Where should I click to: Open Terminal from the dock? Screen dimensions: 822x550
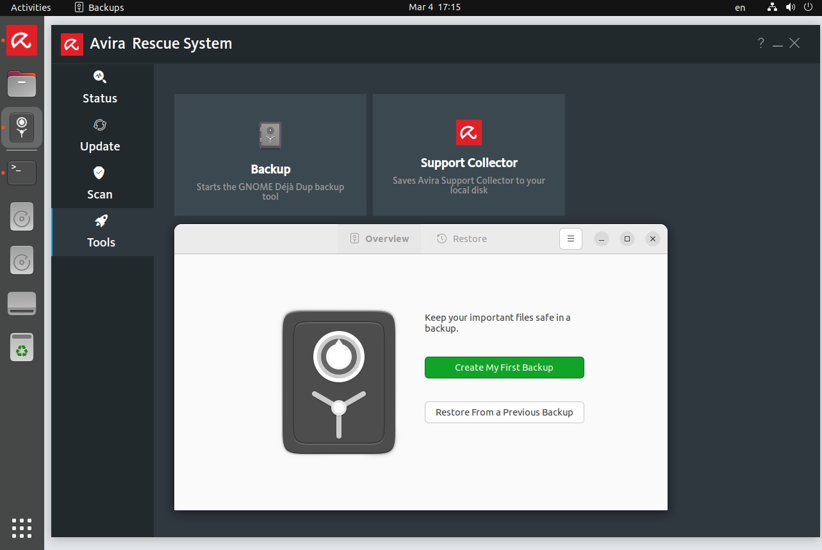[x=22, y=173]
